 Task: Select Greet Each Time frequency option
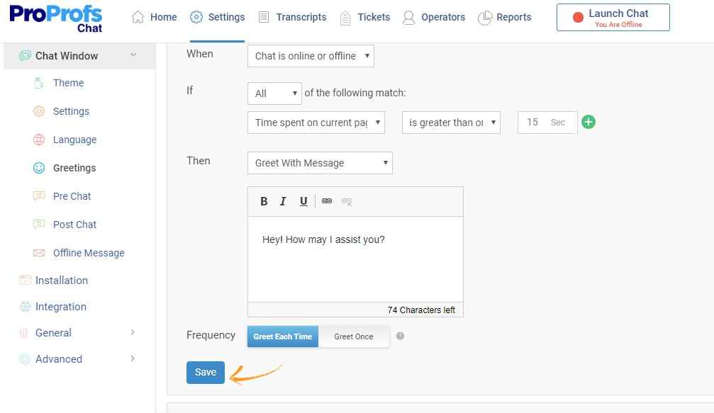283,336
